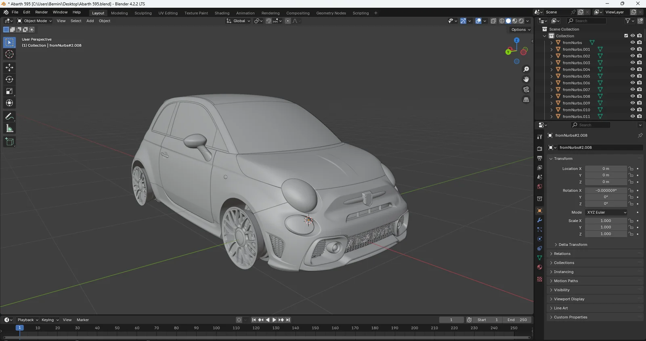This screenshot has height=341, width=646.
Task: Hide fromNurbs.001 in viewport
Action: pos(633,49)
